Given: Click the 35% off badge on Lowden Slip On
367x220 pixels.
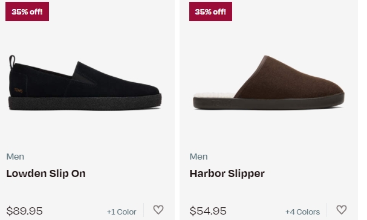Looking at the screenshot, I should 27,11.
